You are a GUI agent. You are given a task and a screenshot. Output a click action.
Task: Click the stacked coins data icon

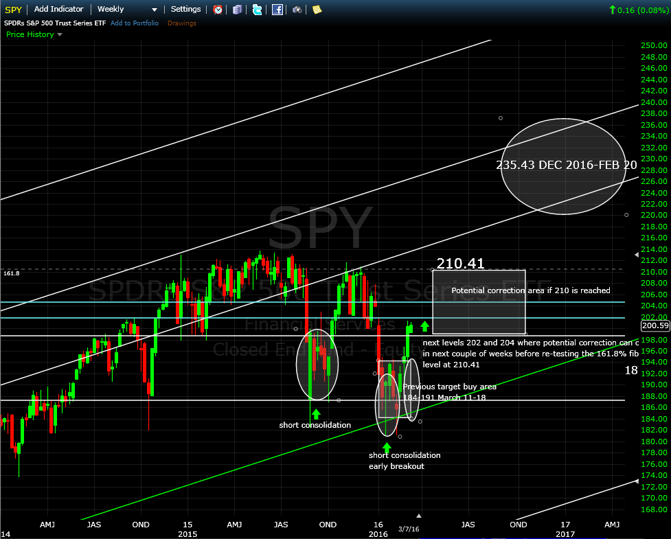coord(238,10)
